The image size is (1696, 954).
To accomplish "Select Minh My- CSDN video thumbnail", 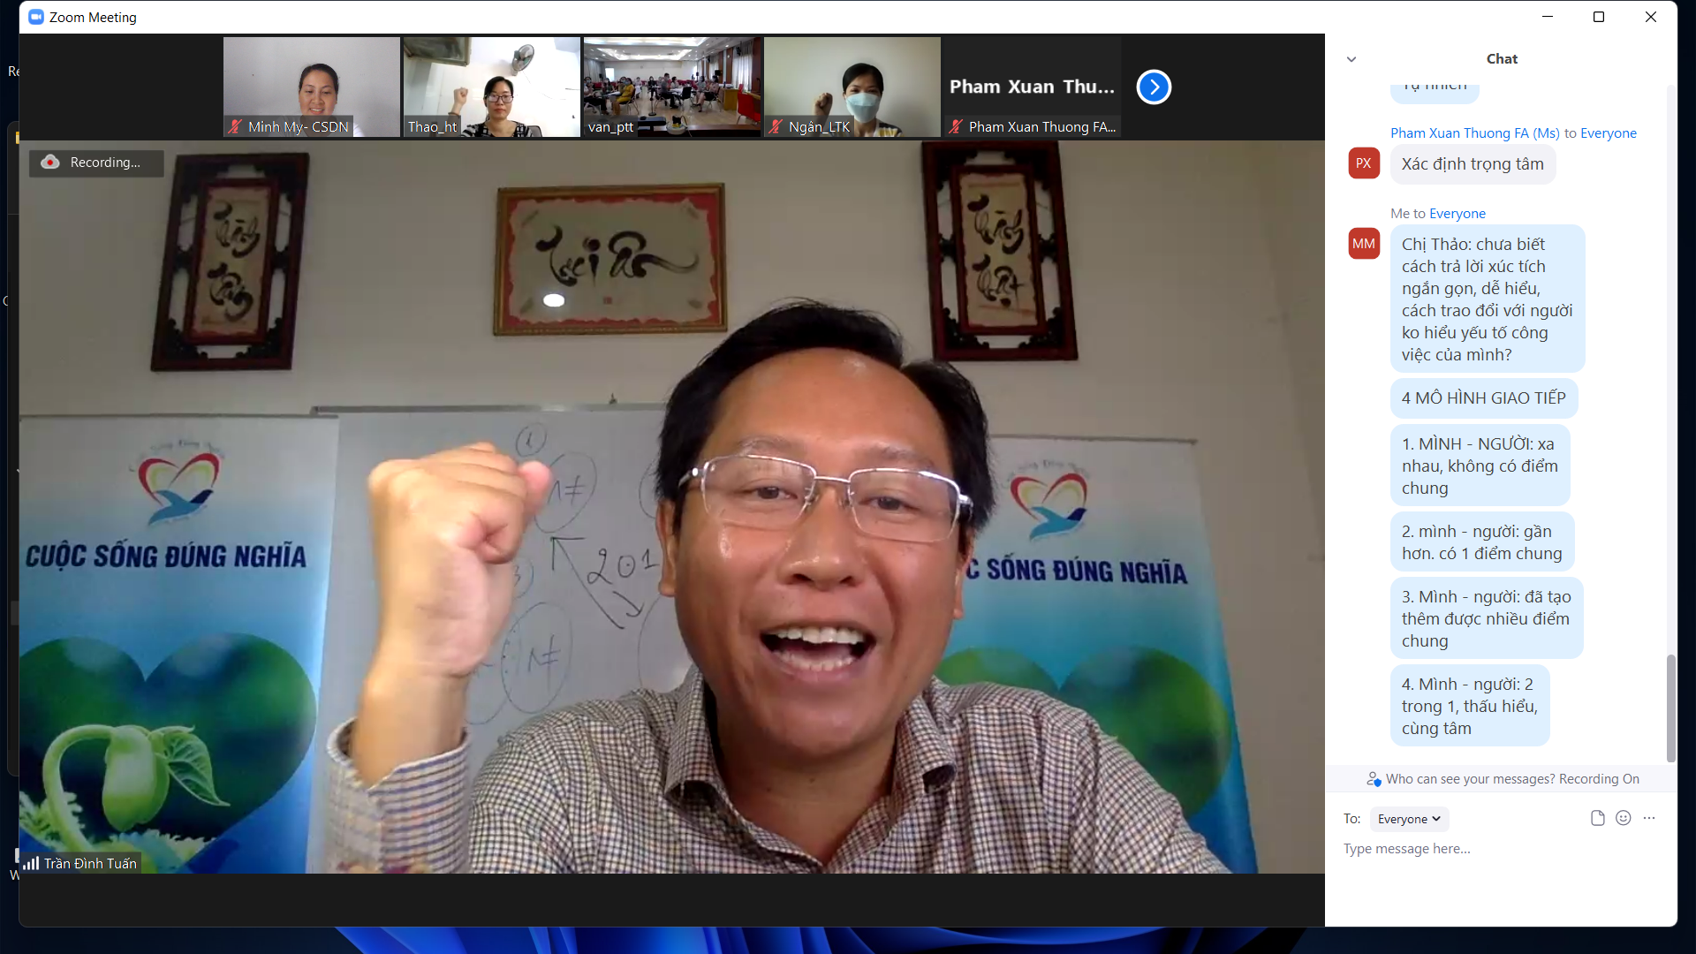I will tap(312, 87).
